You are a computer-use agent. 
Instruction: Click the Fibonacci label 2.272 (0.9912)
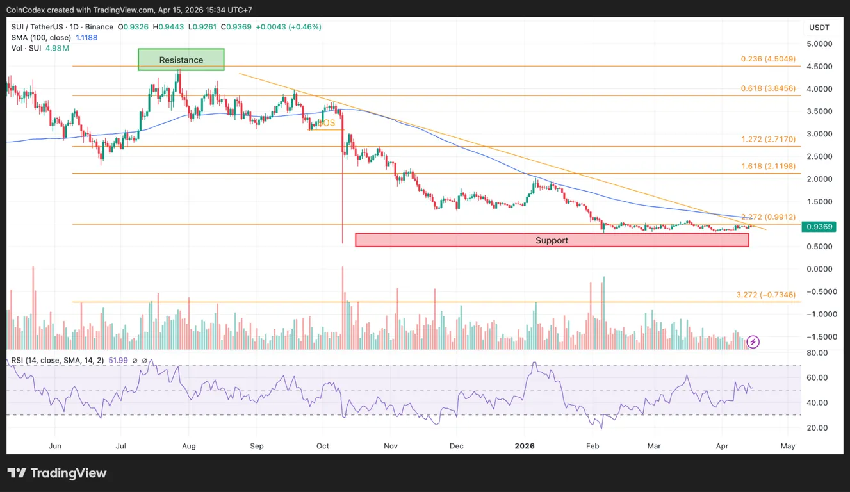click(768, 217)
